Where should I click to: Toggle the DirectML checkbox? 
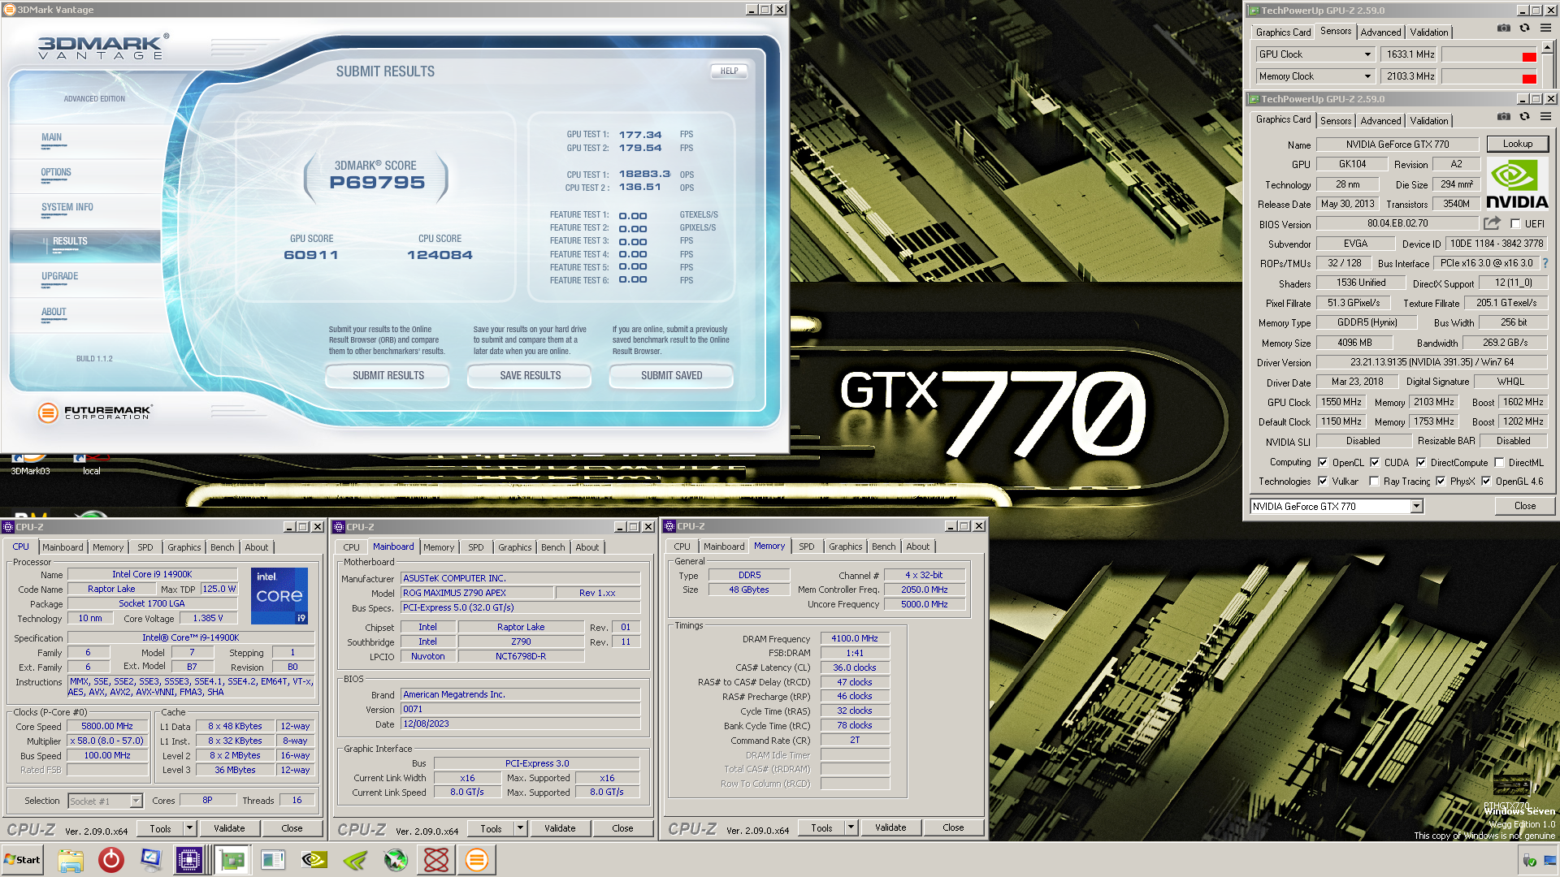[x=1499, y=462]
